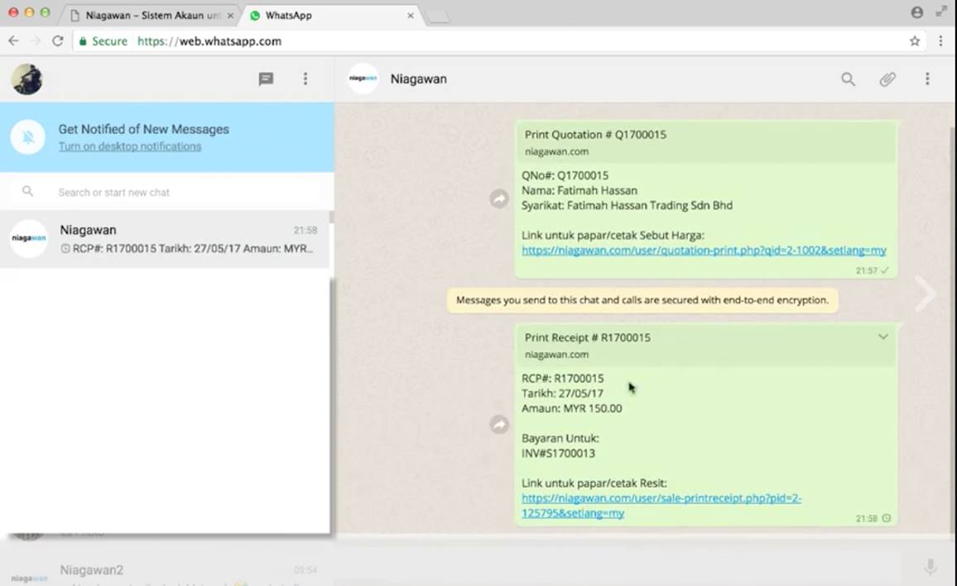Open Niagawan contact name in header
957x586 pixels.
pos(419,79)
